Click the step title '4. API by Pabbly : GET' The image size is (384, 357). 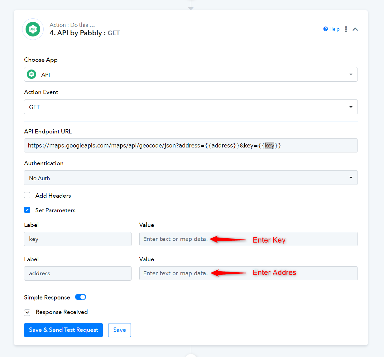(x=84, y=33)
